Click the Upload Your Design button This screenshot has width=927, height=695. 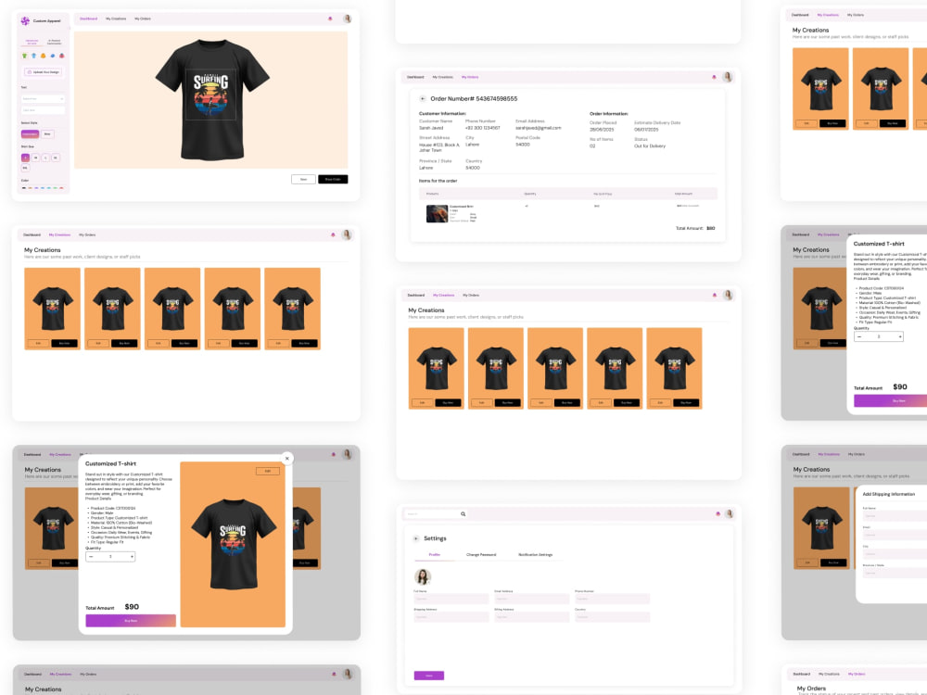[x=44, y=72]
